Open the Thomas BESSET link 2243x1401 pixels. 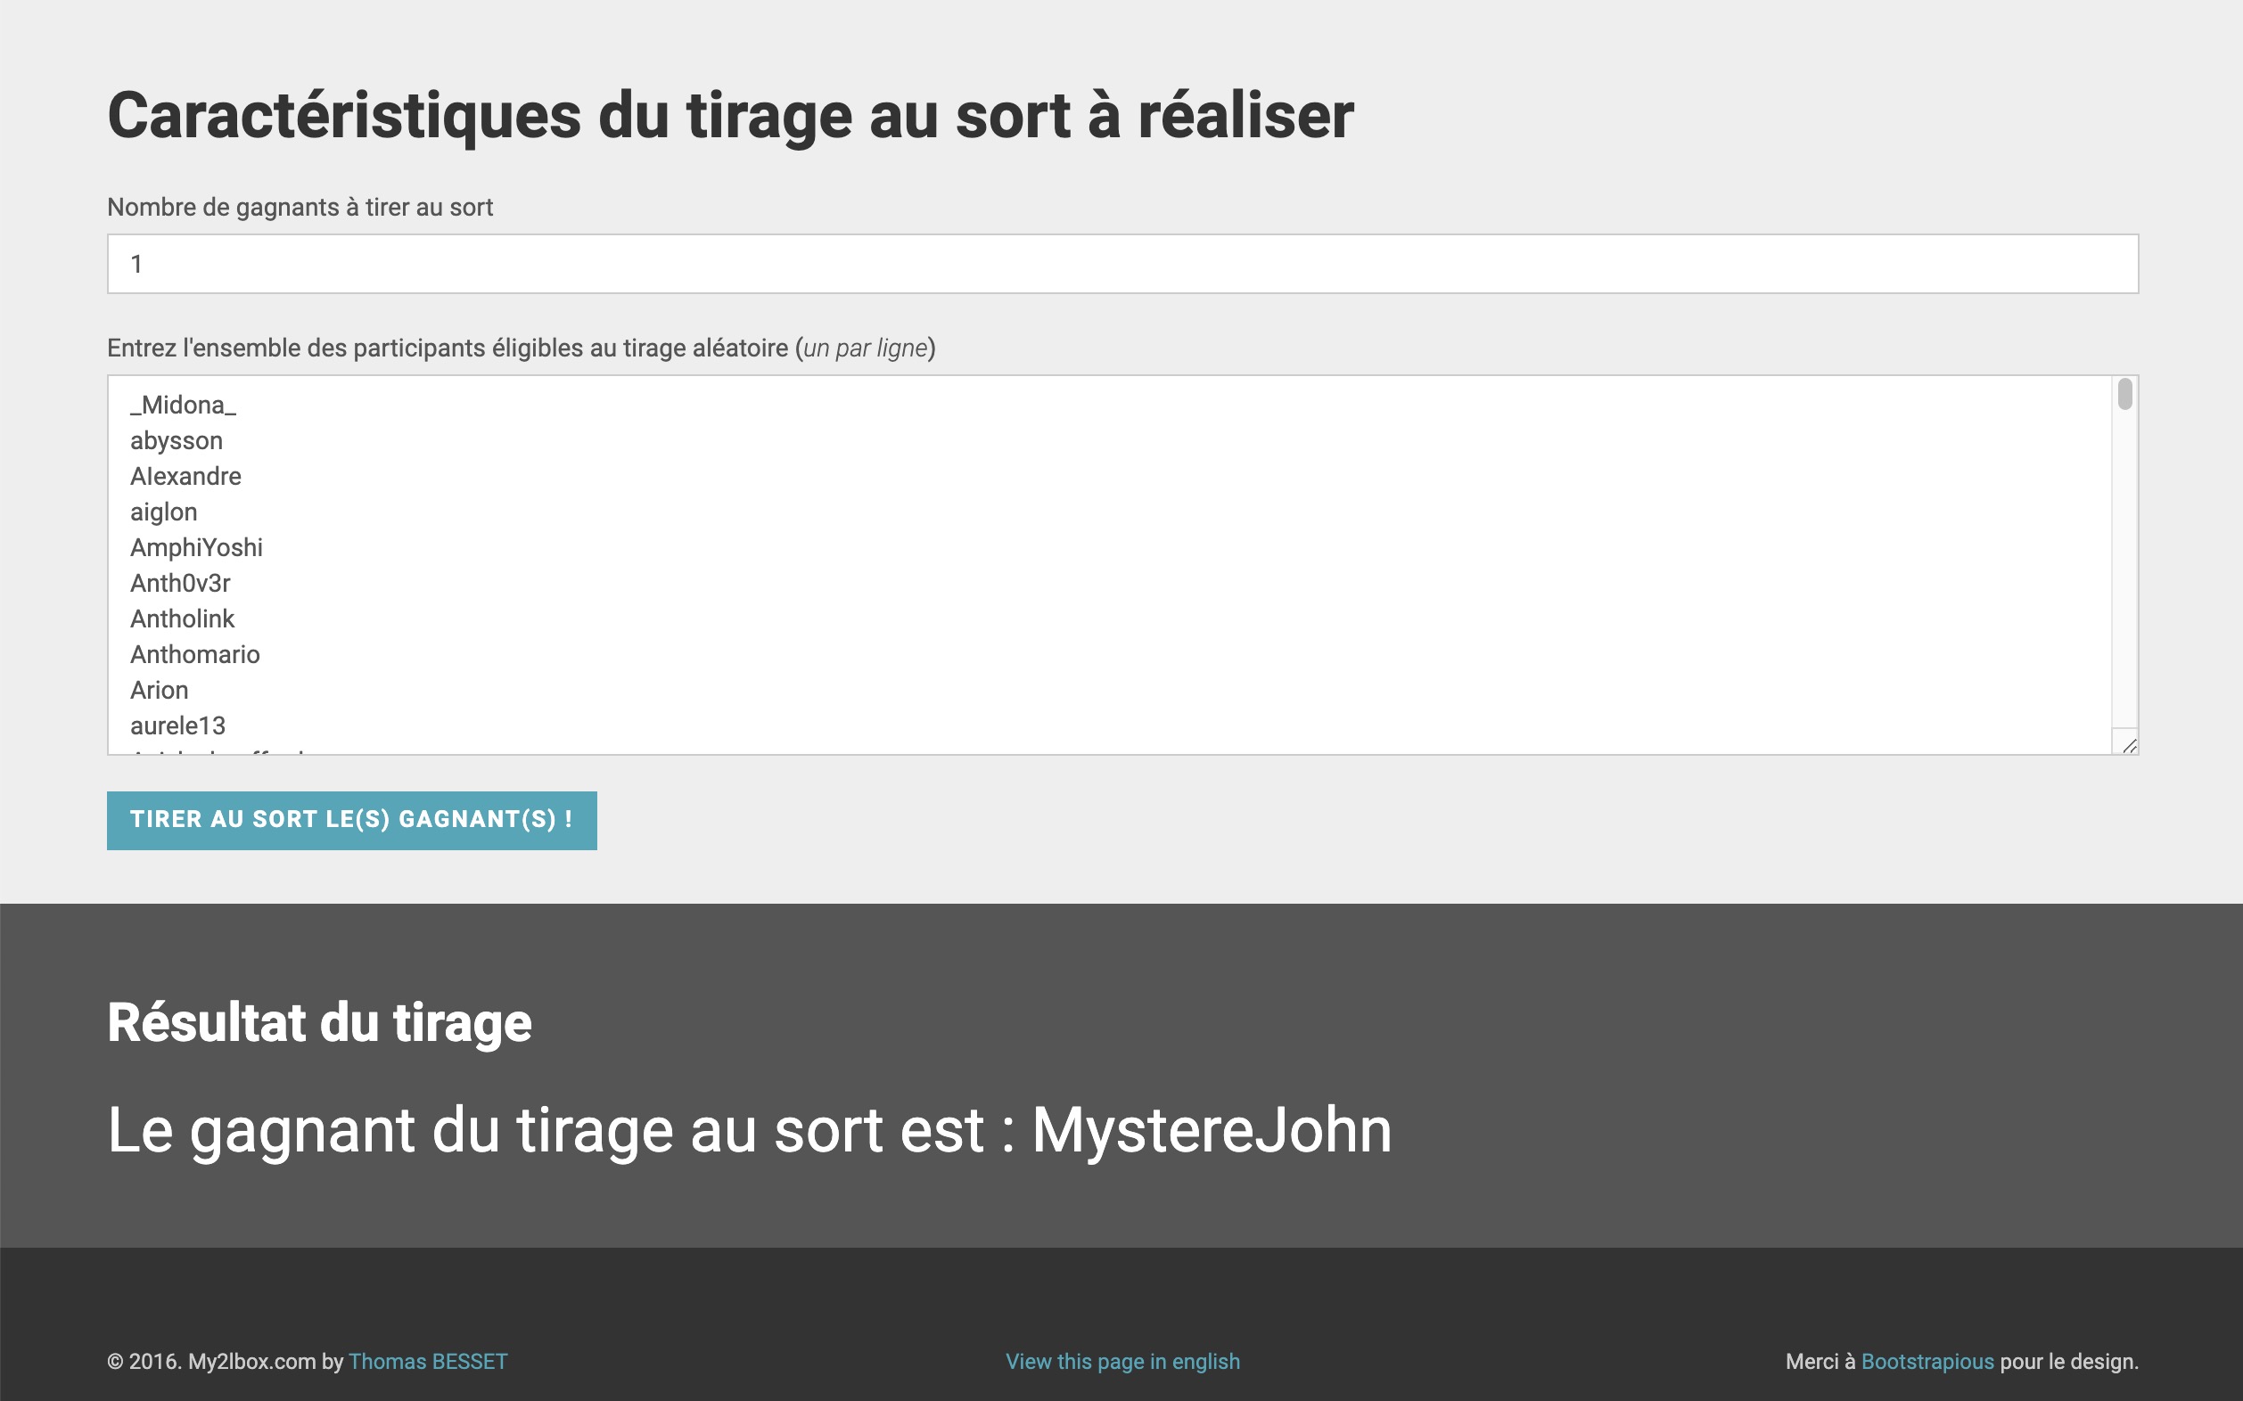click(427, 1361)
